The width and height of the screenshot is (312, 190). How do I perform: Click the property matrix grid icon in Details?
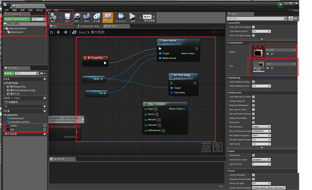291,19
